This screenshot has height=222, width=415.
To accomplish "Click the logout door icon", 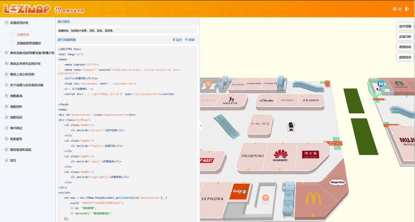I will [407, 9].
